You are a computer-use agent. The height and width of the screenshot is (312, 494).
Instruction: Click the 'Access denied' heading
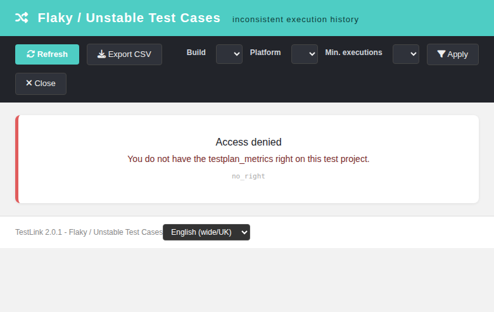click(248, 142)
